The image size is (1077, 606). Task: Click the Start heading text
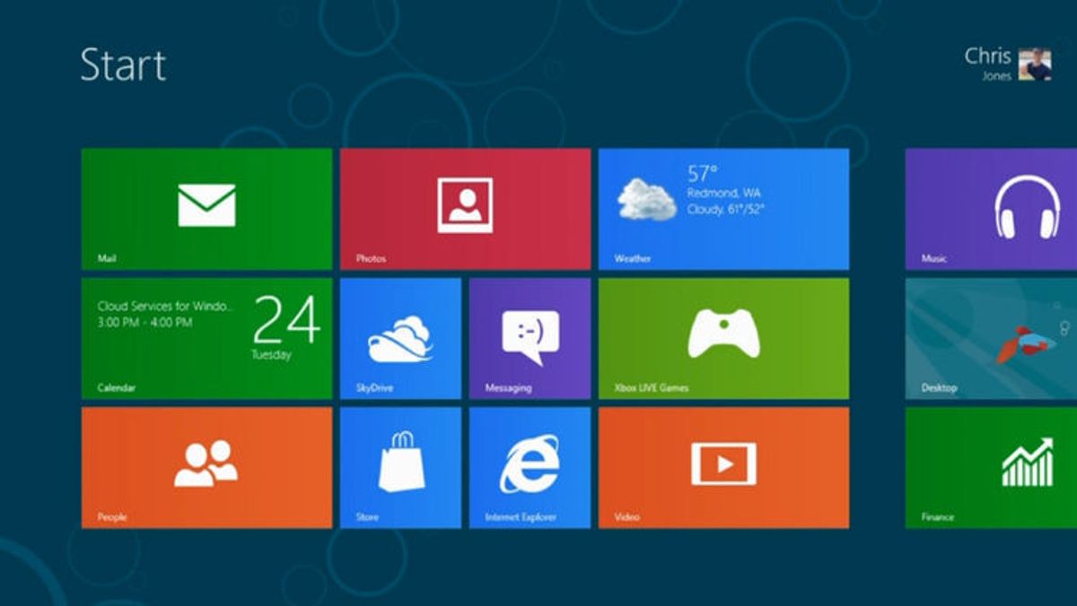(x=123, y=65)
